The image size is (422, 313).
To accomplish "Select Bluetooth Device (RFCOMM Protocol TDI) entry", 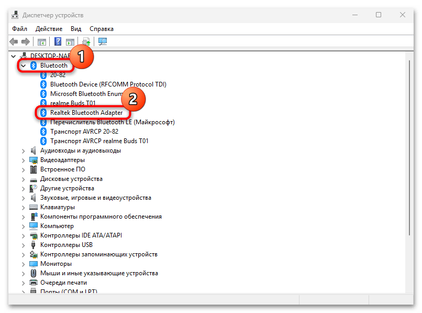I will coord(108,84).
